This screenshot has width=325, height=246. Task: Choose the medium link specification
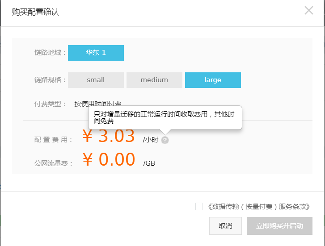click(154, 80)
